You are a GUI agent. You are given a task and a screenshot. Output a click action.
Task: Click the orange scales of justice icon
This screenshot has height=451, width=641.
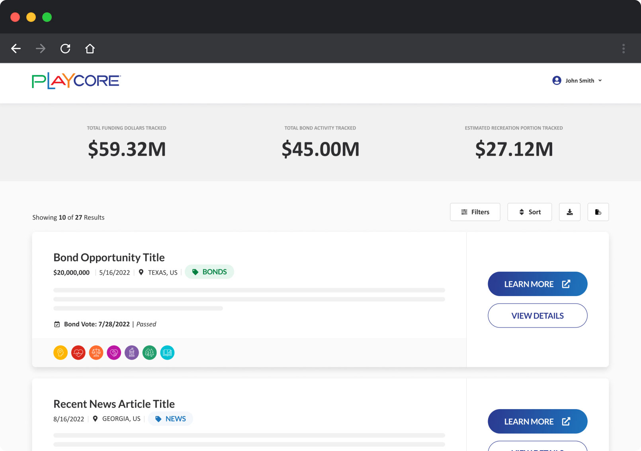tap(96, 353)
